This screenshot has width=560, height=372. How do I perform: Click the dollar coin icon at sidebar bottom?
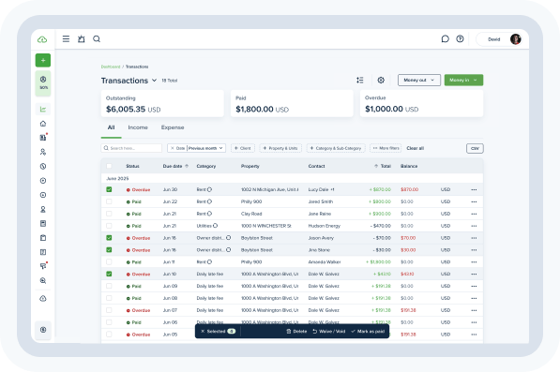pyautogui.click(x=43, y=330)
